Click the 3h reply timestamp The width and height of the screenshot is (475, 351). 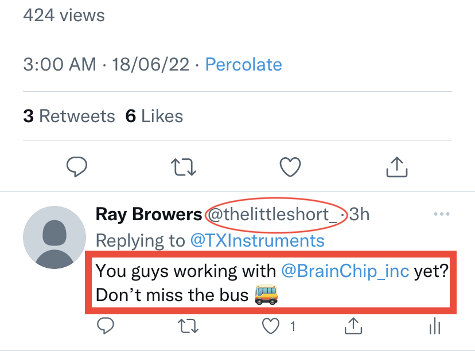coord(360,214)
